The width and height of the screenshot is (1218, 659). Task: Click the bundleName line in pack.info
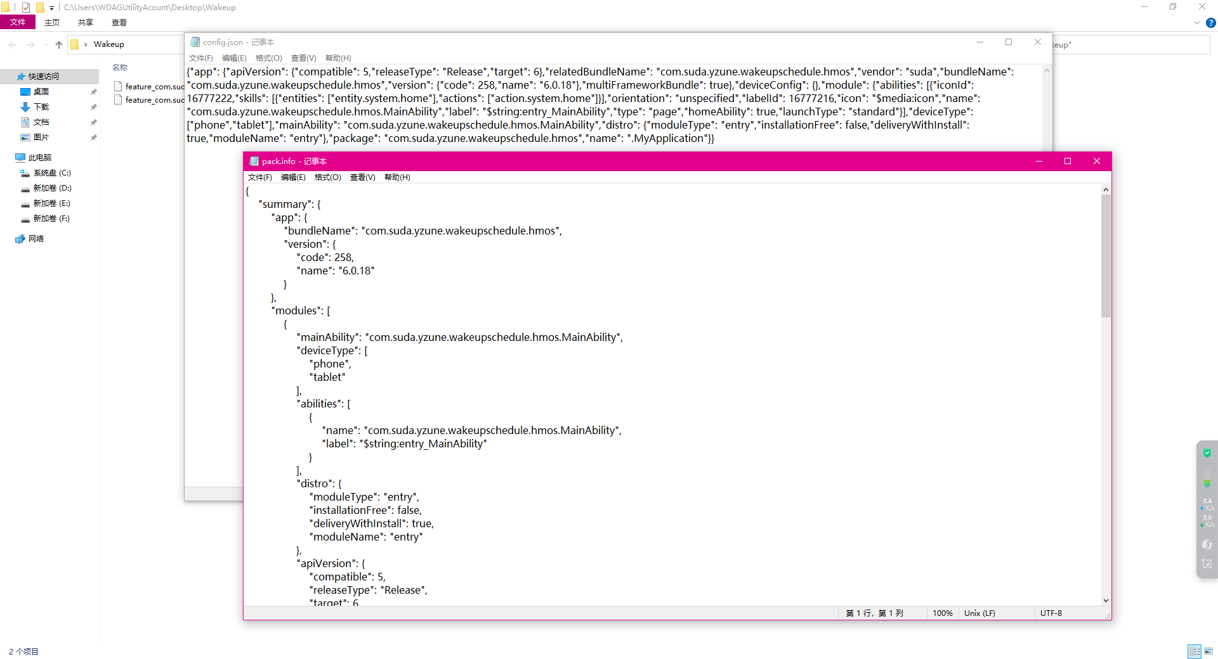coord(423,231)
